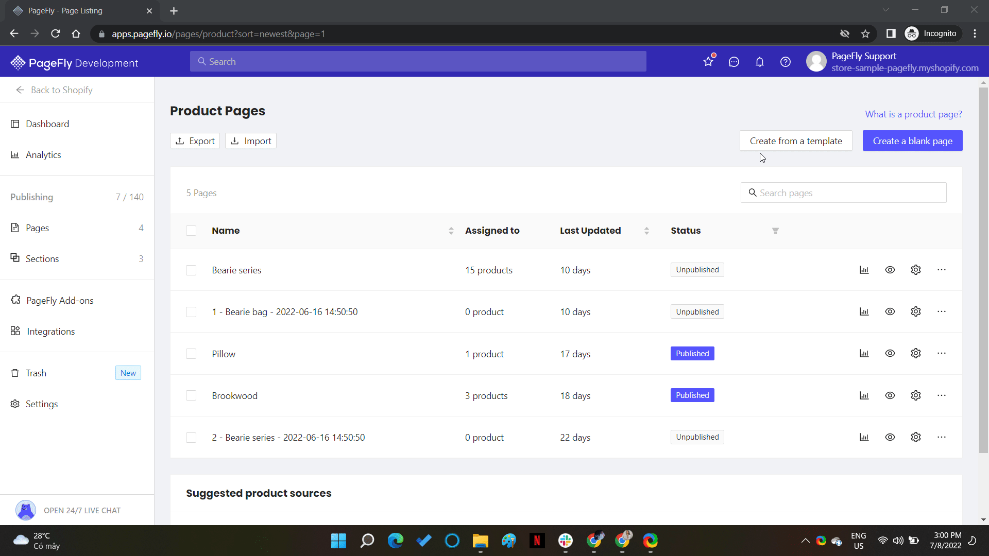This screenshot has width=989, height=556.
Task: Focus the Search pages field
Action: click(843, 193)
